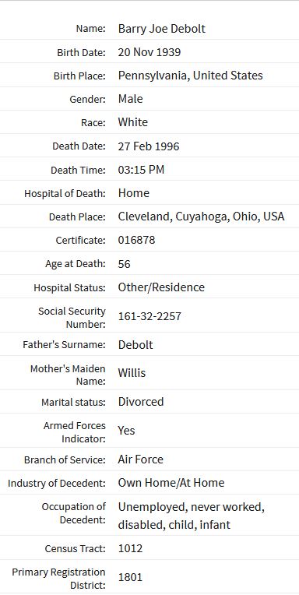Click Mother's Maiden Name value Willis

132,373
